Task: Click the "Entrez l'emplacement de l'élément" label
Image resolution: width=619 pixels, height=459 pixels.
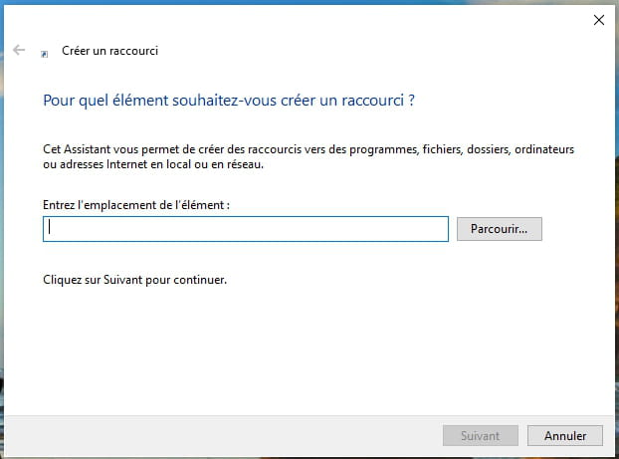Action: (x=136, y=204)
